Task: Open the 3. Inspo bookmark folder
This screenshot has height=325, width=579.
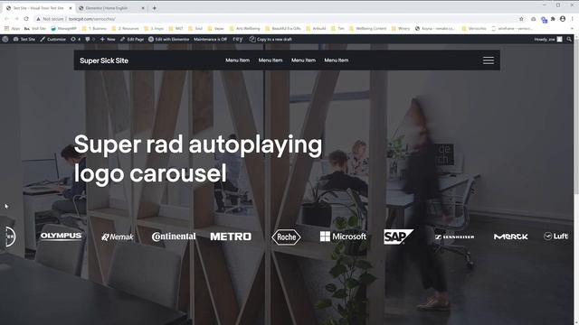Action: [154, 28]
